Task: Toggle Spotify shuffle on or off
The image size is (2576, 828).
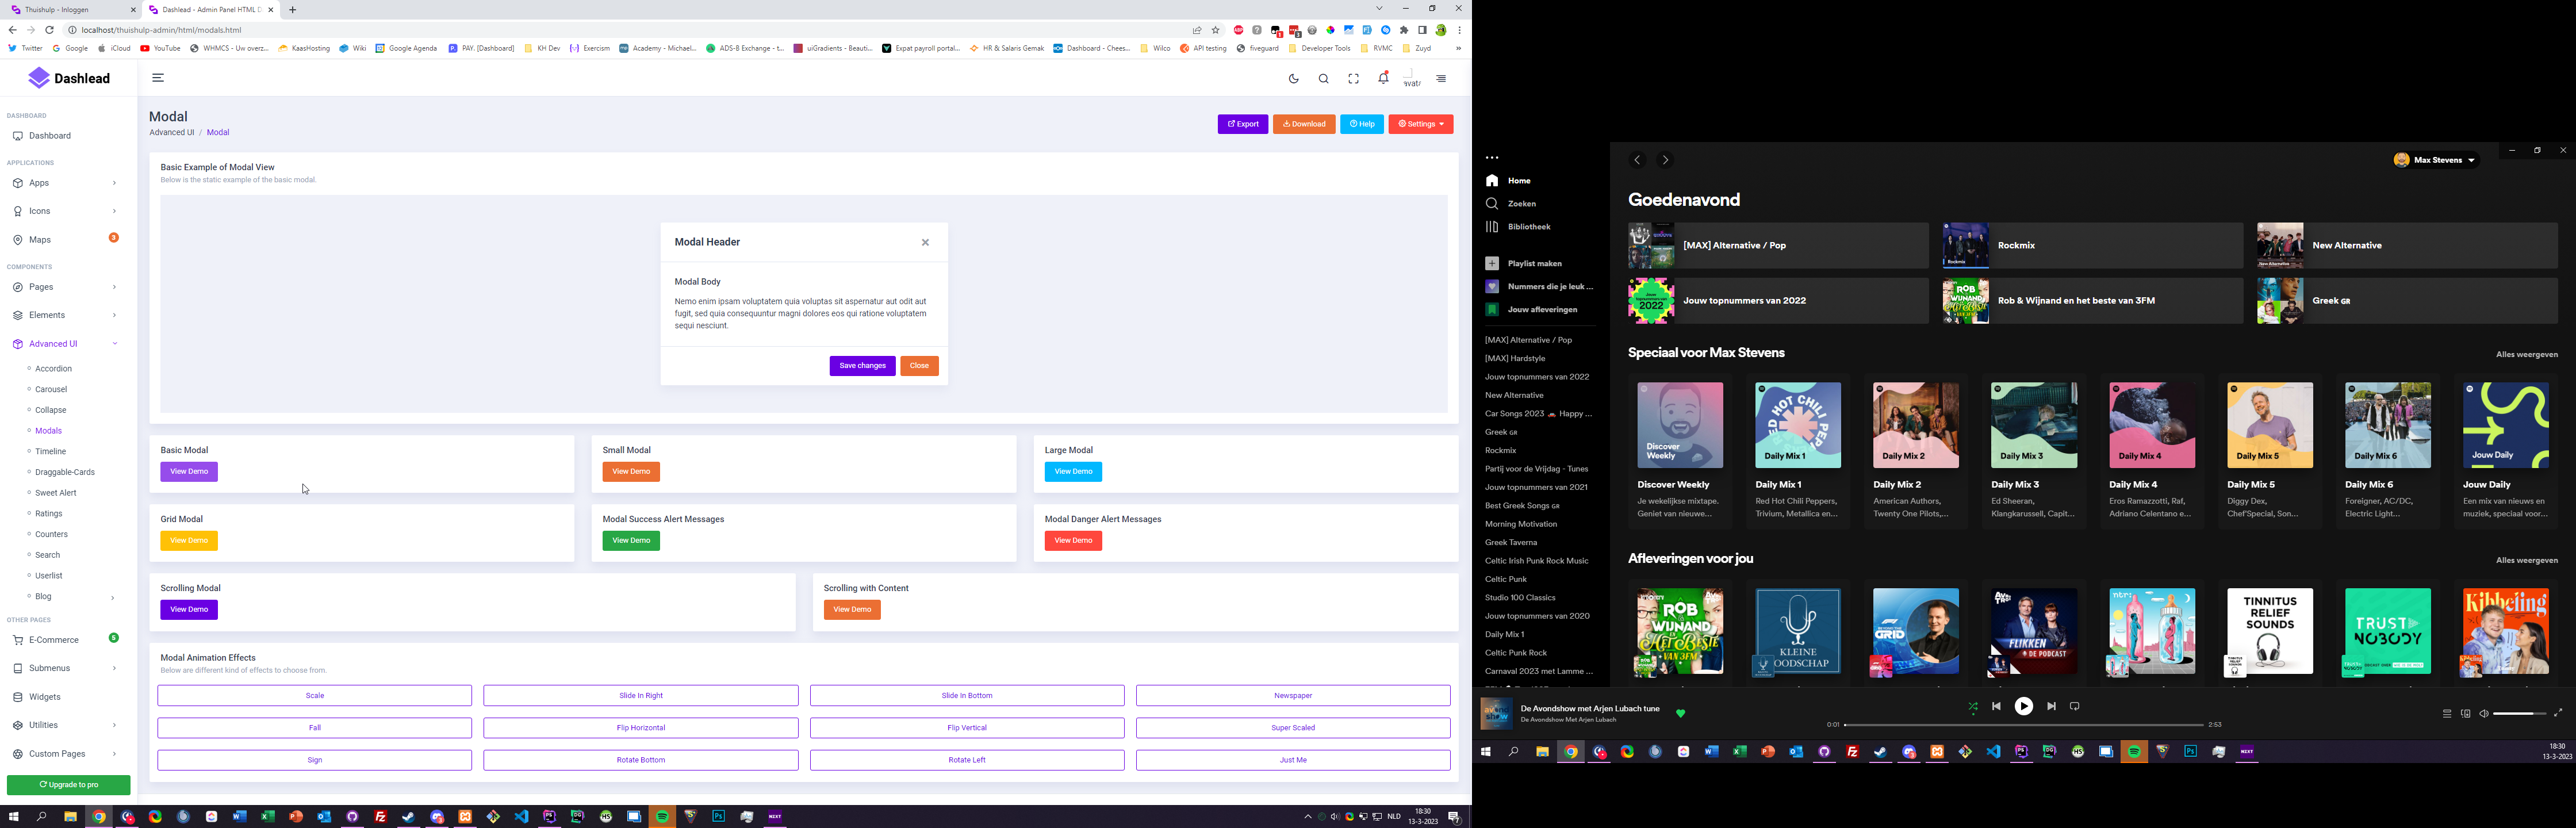Action: [x=1972, y=707]
